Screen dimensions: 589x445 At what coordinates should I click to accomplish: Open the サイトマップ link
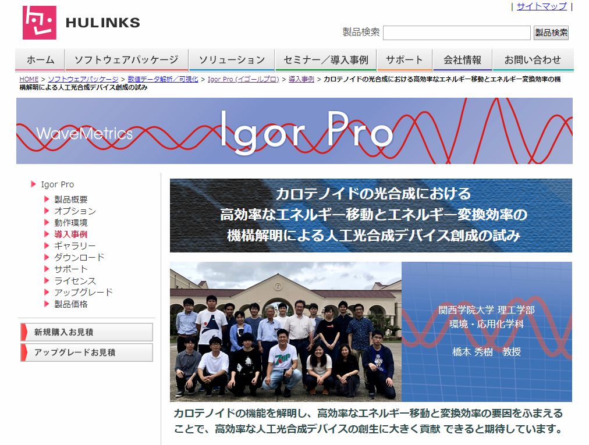pos(541,6)
